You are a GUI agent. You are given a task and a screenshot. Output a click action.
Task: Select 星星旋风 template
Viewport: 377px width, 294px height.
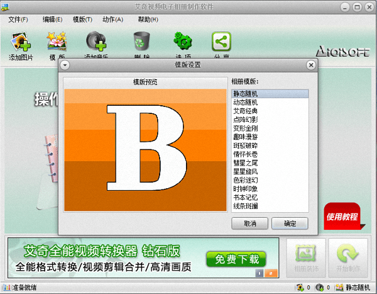click(x=270, y=172)
